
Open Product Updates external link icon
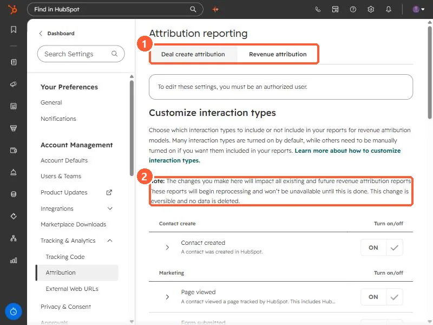(109, 192)
